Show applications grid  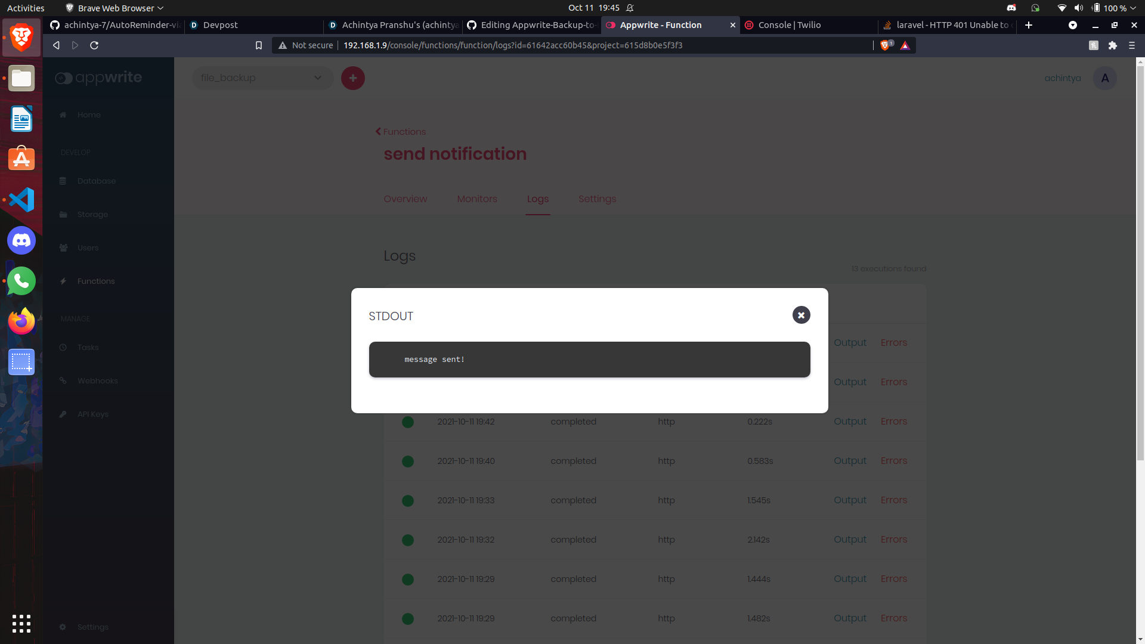tap(21, 623)
